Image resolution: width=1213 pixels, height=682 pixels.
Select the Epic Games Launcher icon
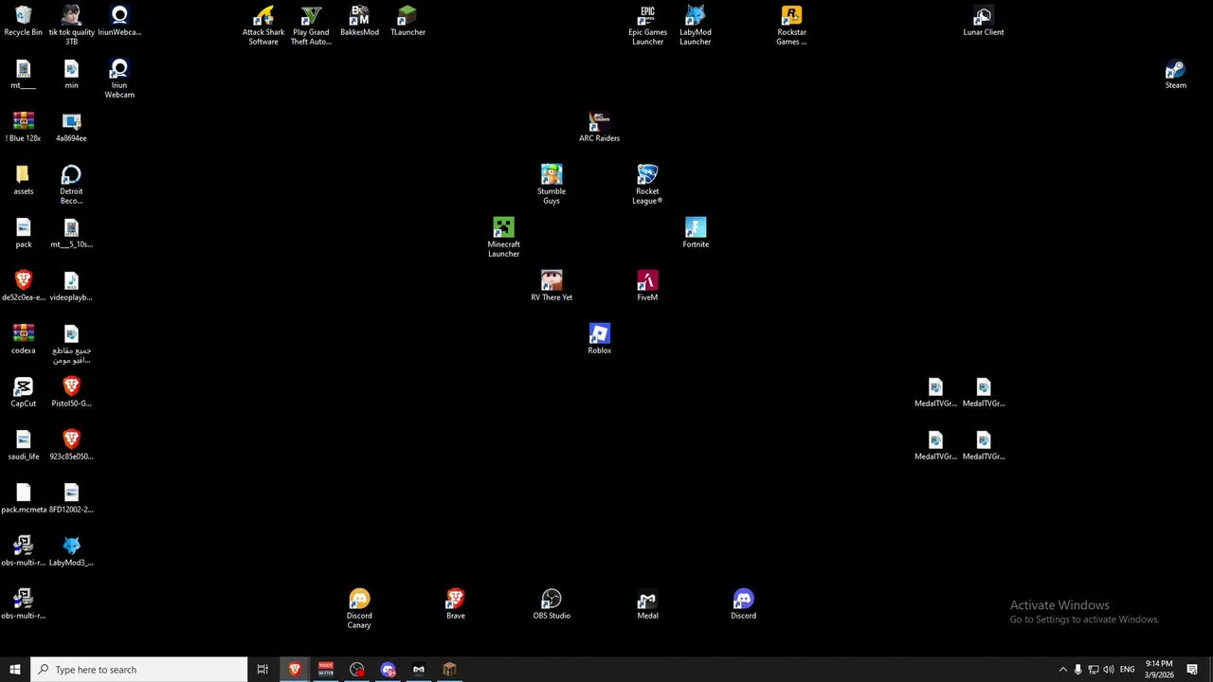coord(647,26)
